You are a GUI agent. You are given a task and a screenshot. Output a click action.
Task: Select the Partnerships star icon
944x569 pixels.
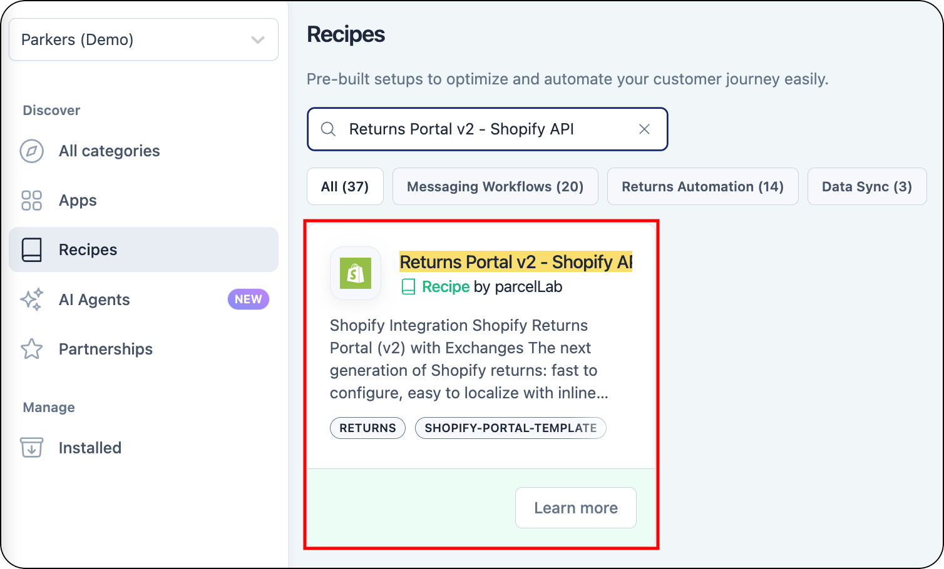(31, 349)
